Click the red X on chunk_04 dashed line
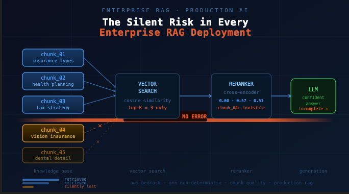The image size is (349, 194). 100,126
